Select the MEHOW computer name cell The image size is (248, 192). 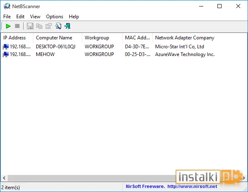coord(45,54)
